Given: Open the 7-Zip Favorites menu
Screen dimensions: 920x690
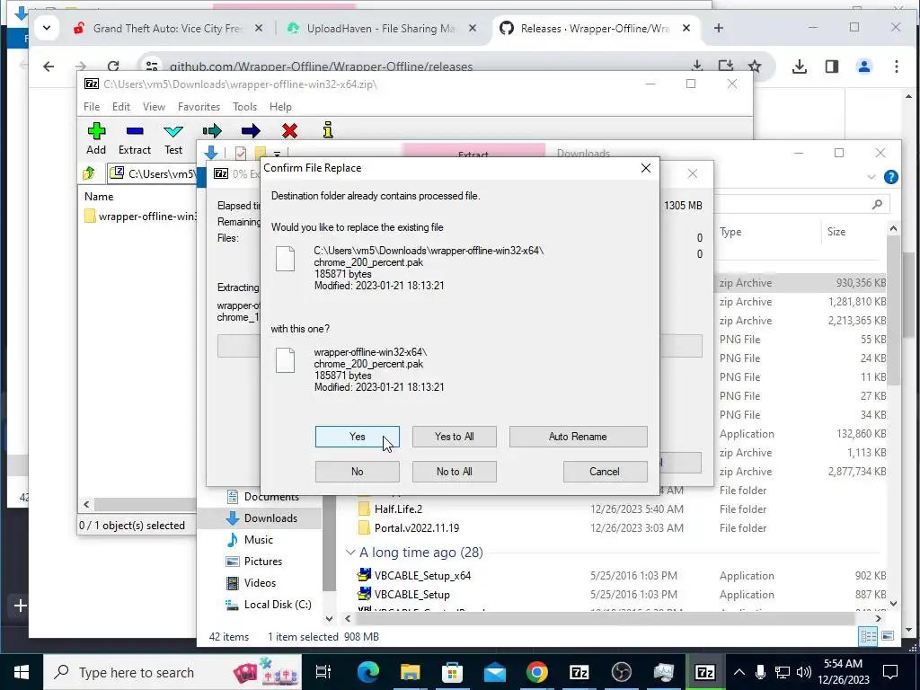Looking at the screenshot, I should [x=199, y=107].
